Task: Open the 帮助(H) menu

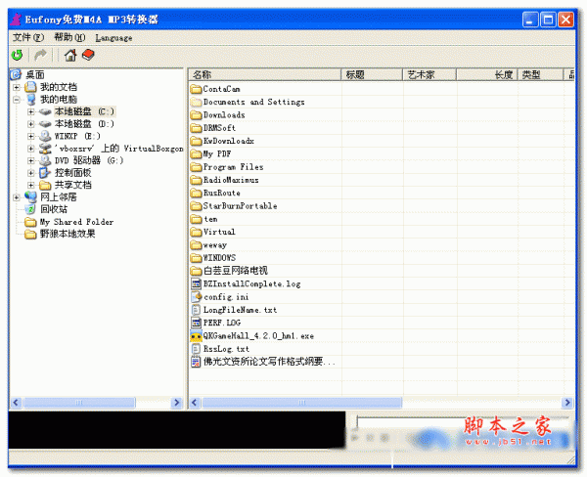Action: (69, 37)
